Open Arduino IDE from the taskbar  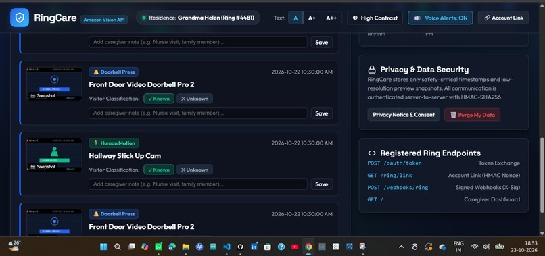(x=213, y=247)
